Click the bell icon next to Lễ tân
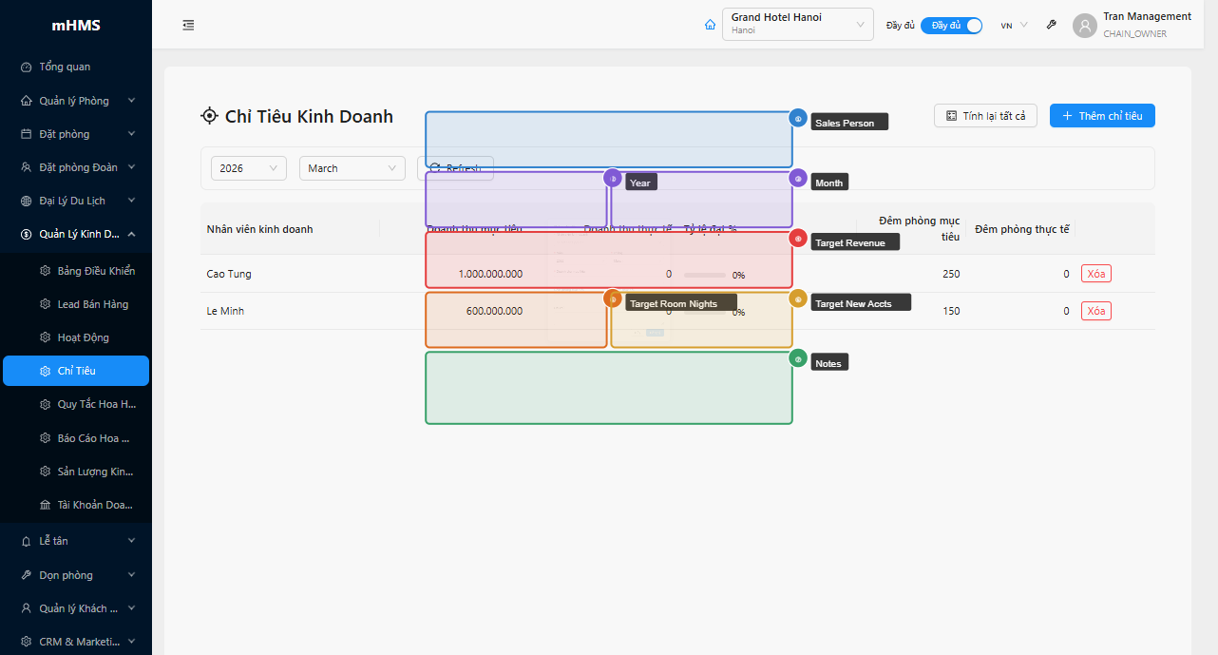The height and width of the screenshot is (655, 1218). tap(27, 541)
